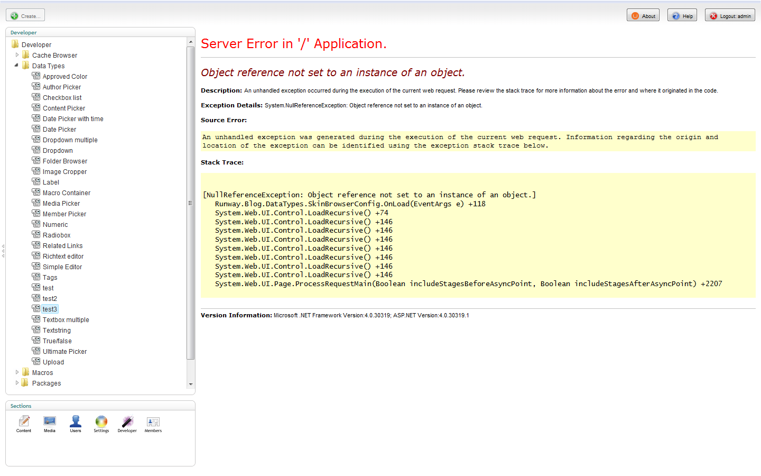Click the Create button

point(25,15)
